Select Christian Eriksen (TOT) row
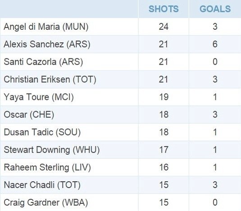Viewport: 241px width, 211px height. (x=121, y=79)
